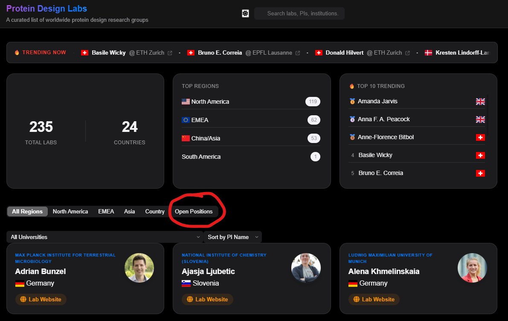
Task: Toggle the theme sun icon
Action: (245, 13)
